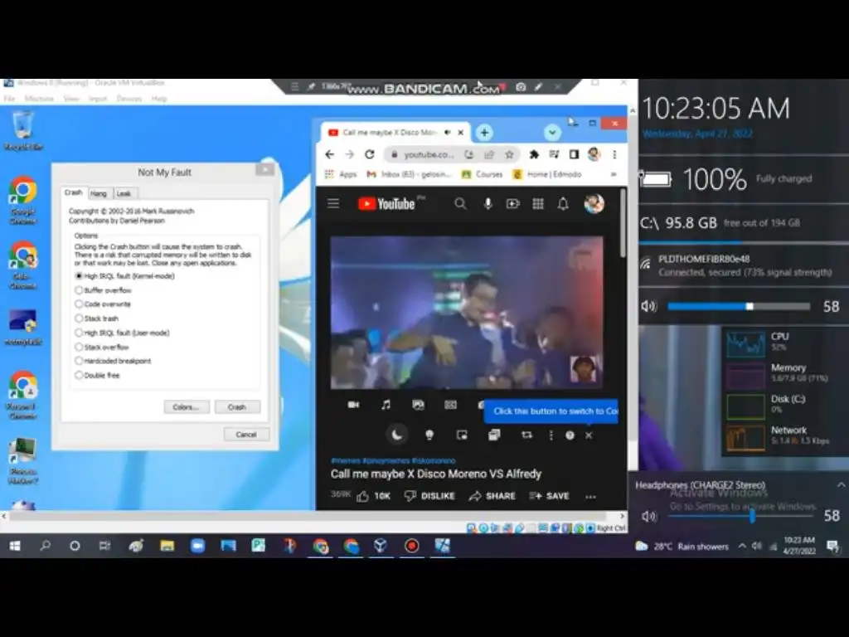
Task: Expand the bookmarks bar overflow chevron
Action: [x=614, y=174]
